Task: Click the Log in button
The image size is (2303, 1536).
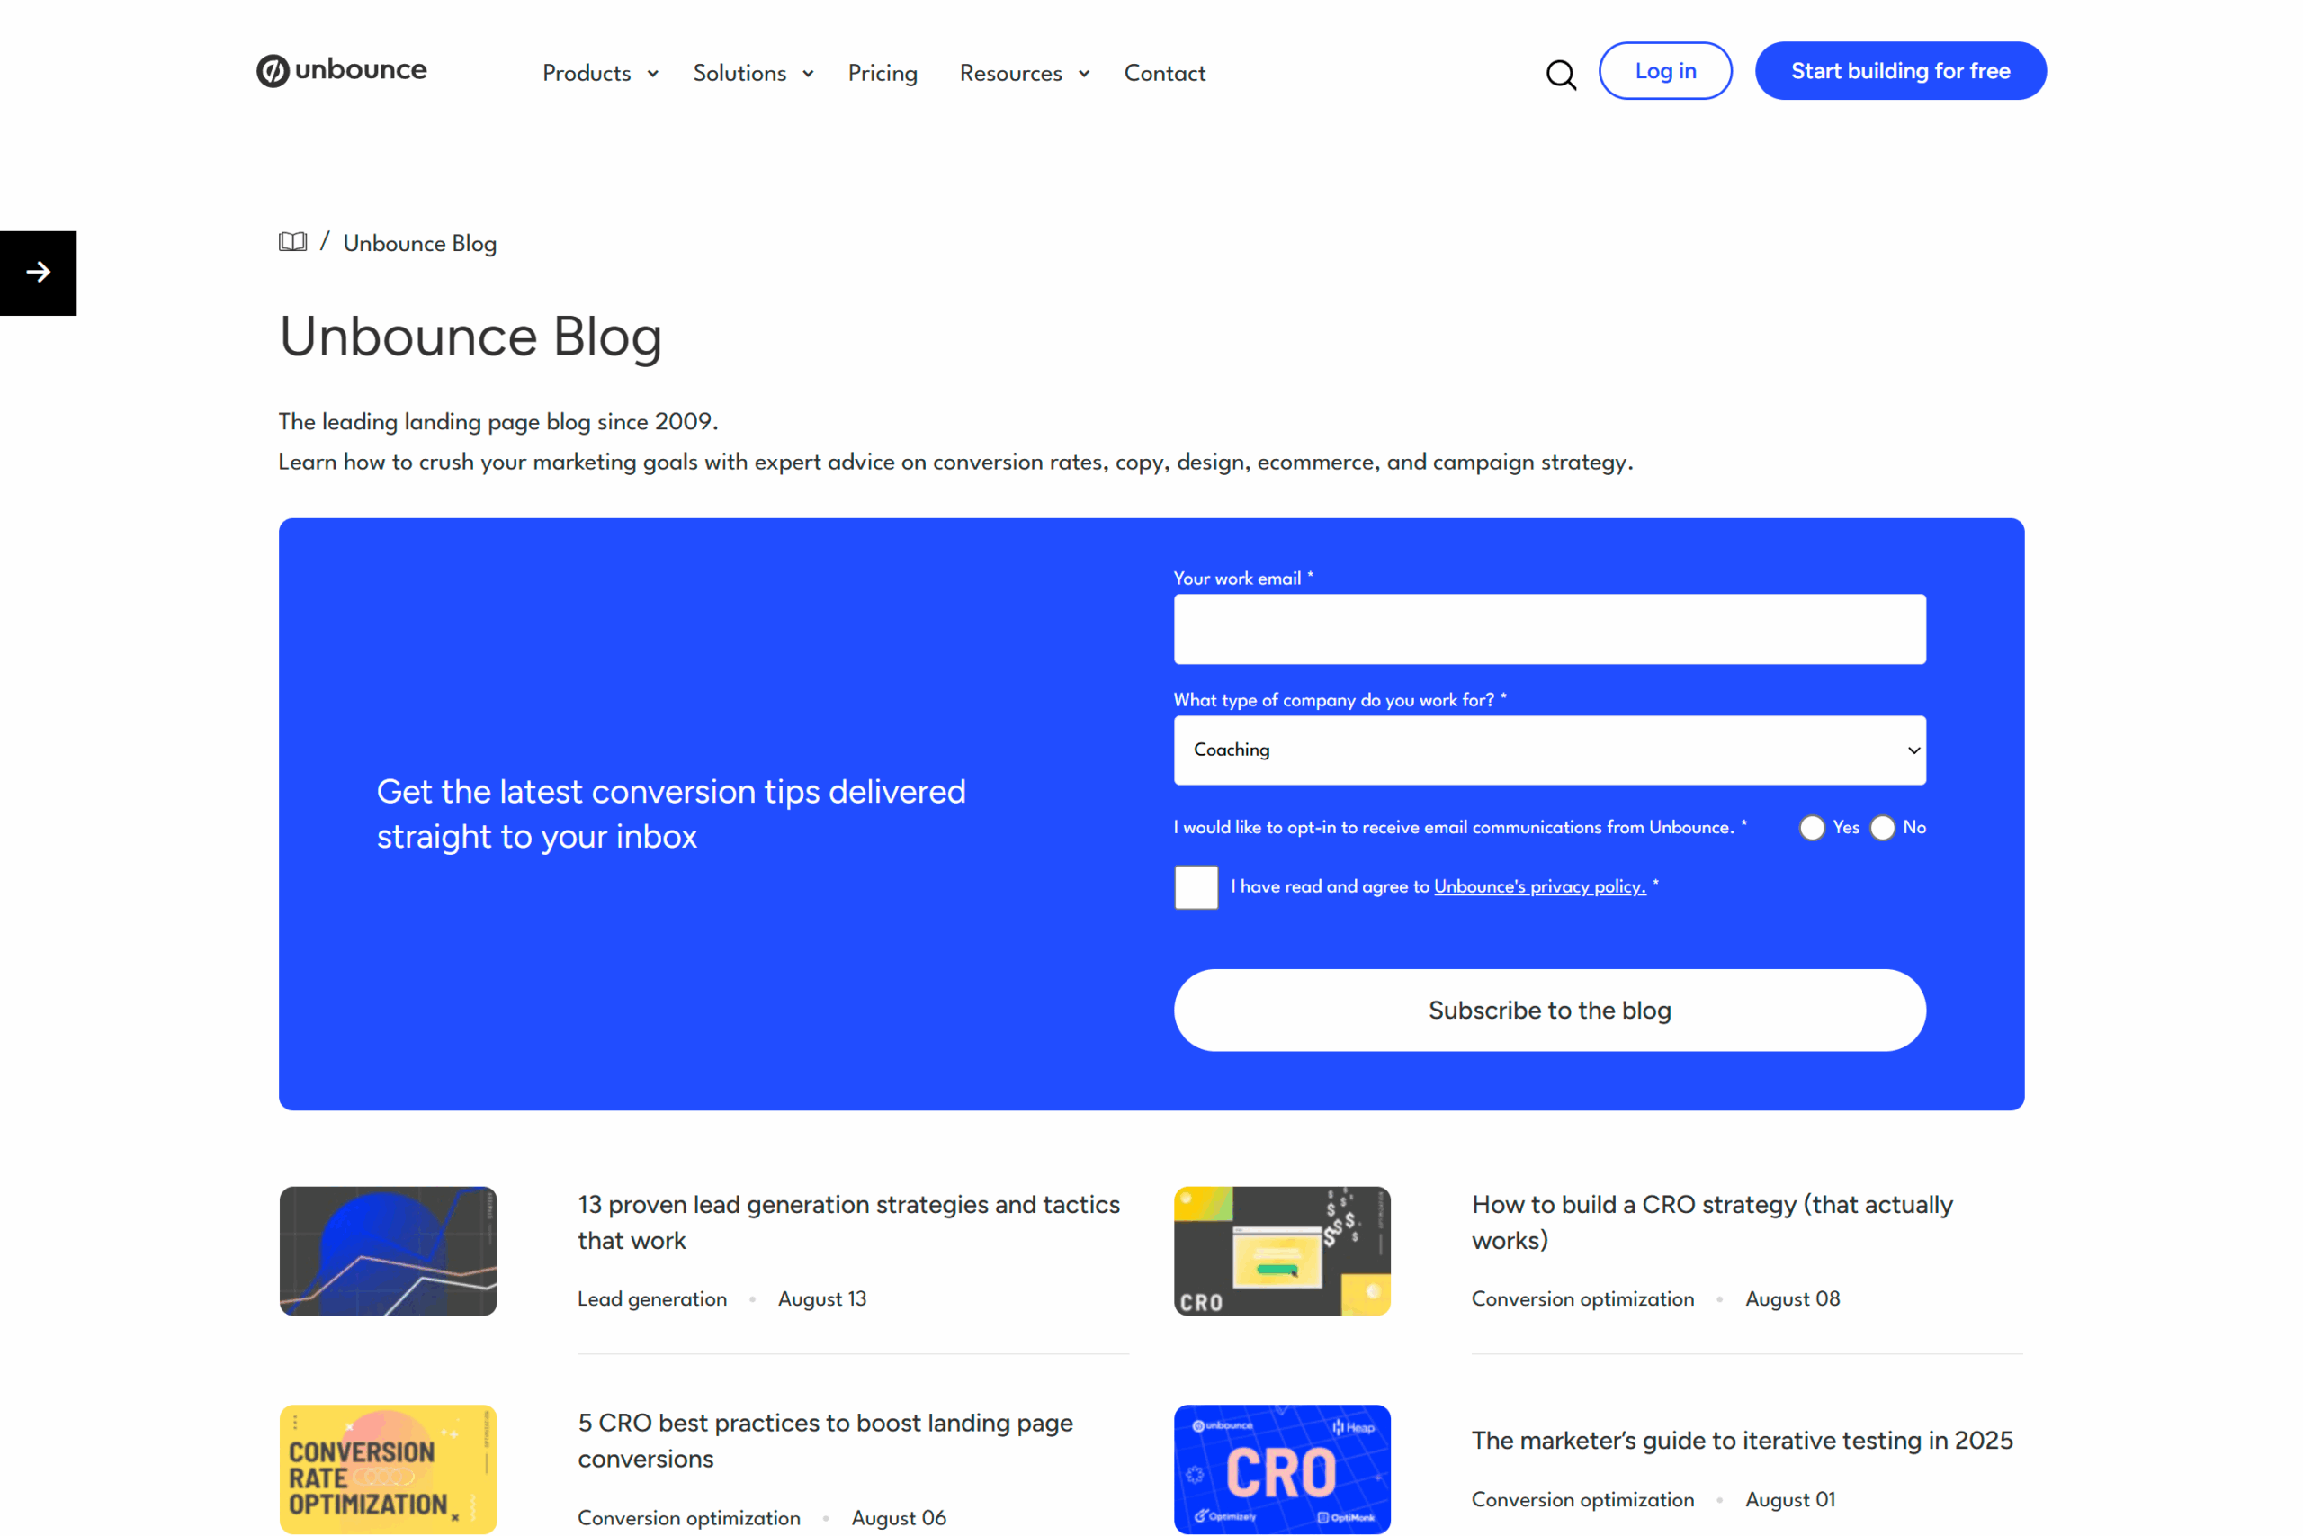Action: pyautogui.click(x=1664, y=70)
